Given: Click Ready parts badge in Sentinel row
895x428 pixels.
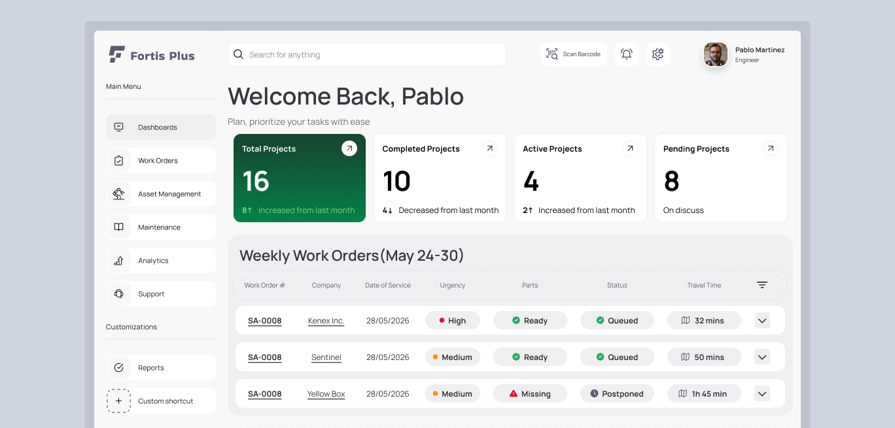Looking at the screenshot, I should pos(530,357).
